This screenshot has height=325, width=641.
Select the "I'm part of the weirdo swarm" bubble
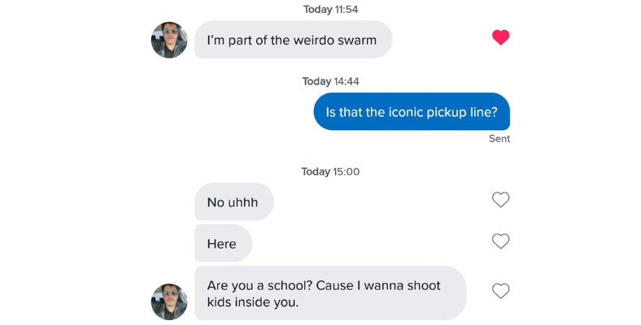click(293, 40)
